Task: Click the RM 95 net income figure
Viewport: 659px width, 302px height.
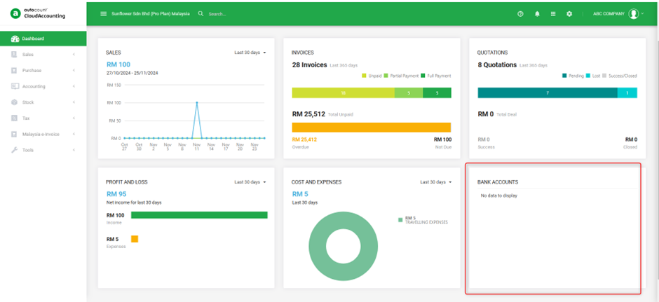Action: point(116,194)
